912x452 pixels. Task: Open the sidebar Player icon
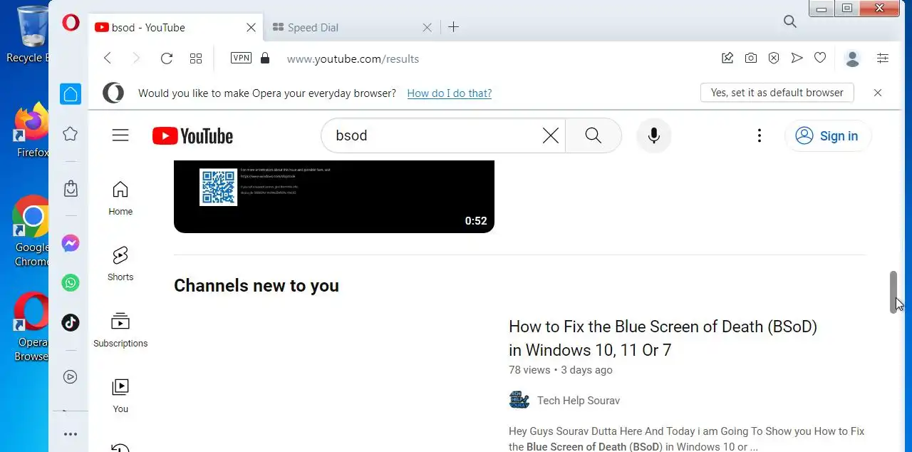(x=71, y=377)
